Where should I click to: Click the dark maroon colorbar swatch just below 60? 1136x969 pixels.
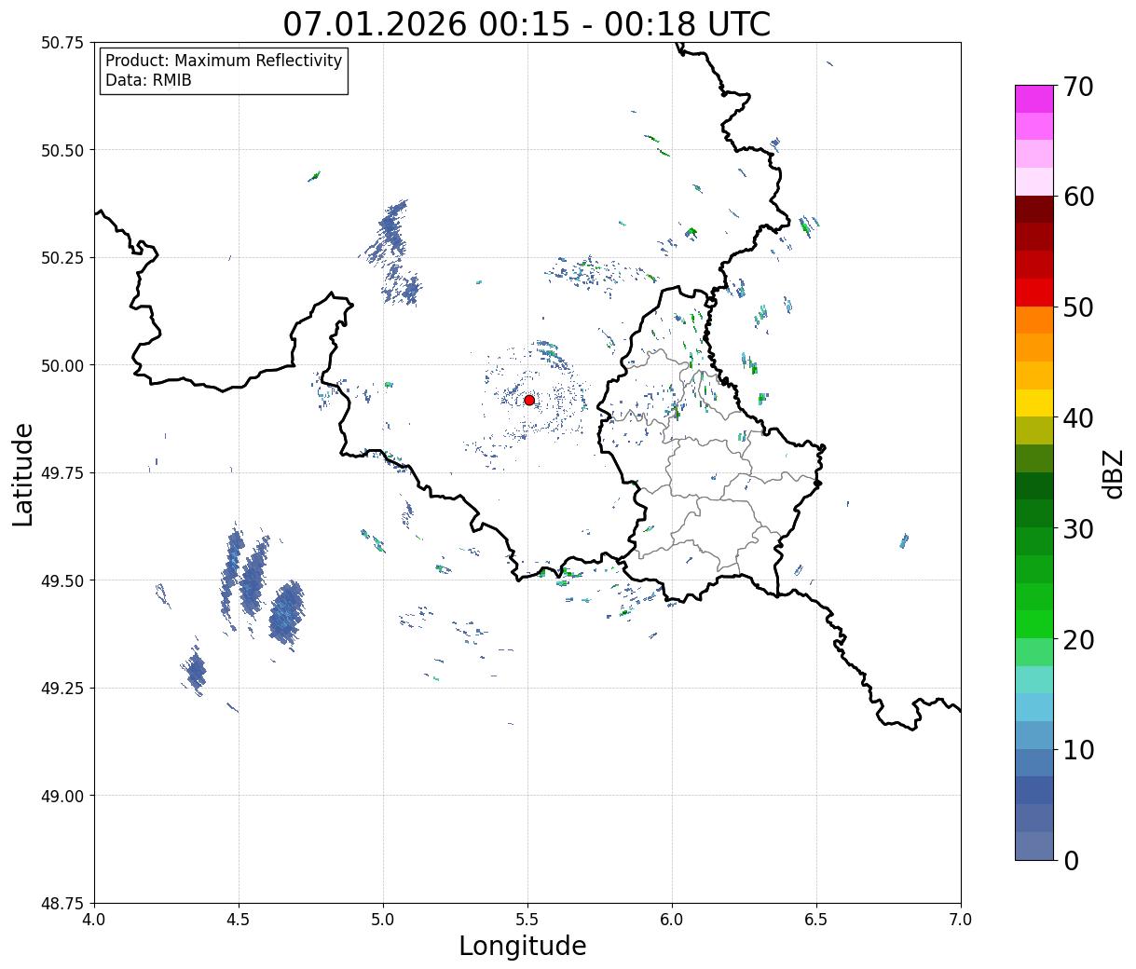(1034, 210)
